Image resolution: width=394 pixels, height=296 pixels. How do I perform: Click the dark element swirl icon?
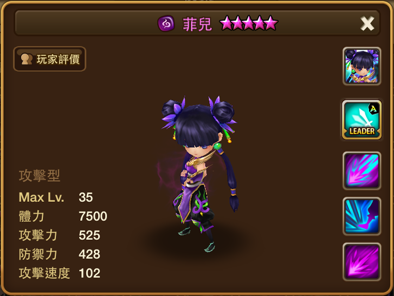(x=166, y=24)
